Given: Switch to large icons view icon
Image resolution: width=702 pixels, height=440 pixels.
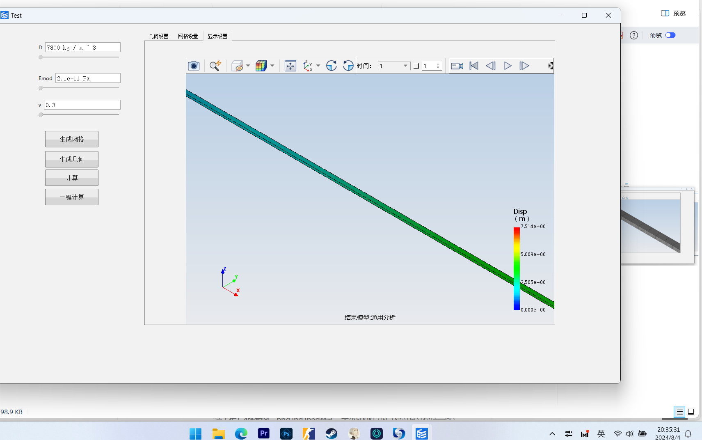Looking at the screenshot, I should pyautogui.click(x=691, y=412).
